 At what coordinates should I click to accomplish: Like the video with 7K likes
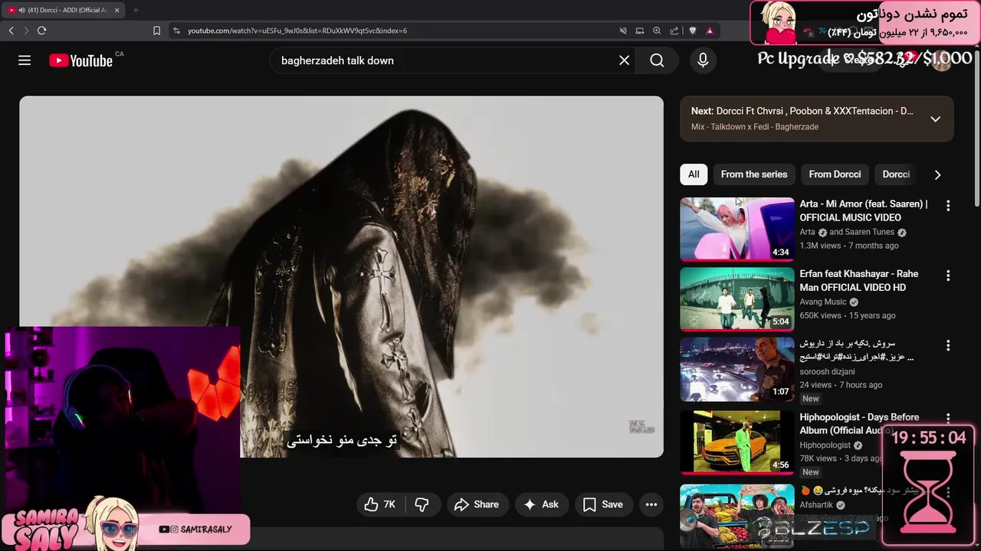click(x=380, y=504)
